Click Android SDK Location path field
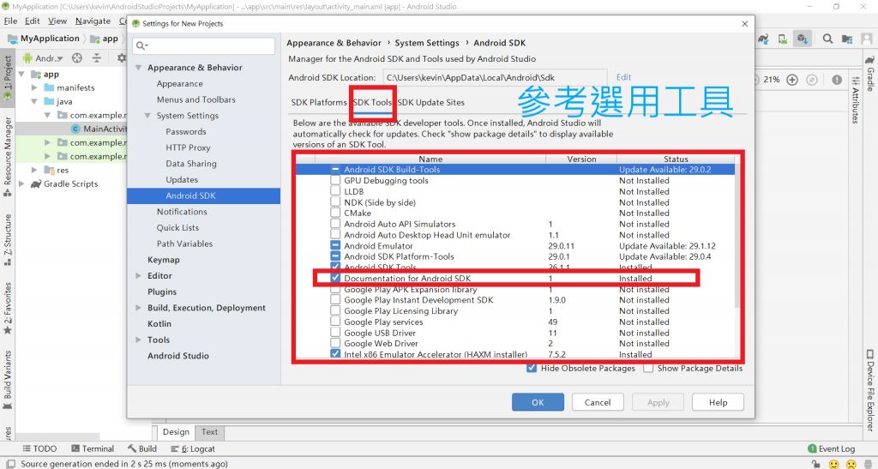The image size is (878, 469). pyautogui.click(x=495, y=78)
